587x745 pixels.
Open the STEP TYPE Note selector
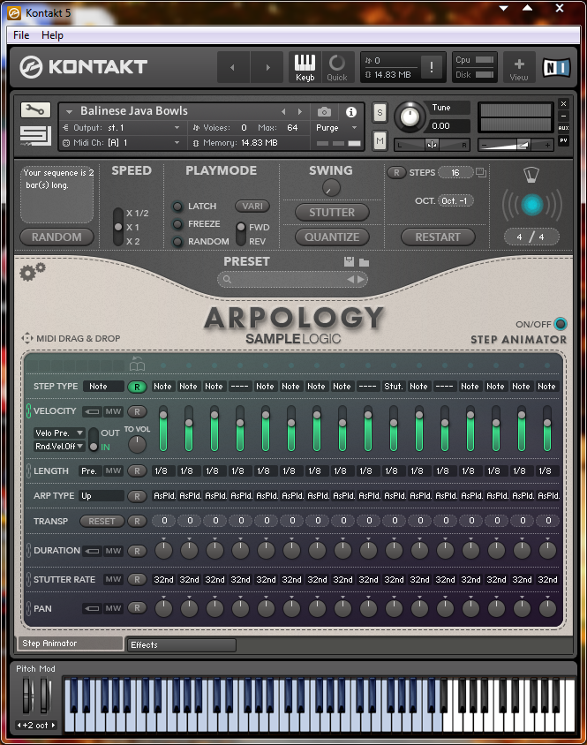tap(103, 387)
